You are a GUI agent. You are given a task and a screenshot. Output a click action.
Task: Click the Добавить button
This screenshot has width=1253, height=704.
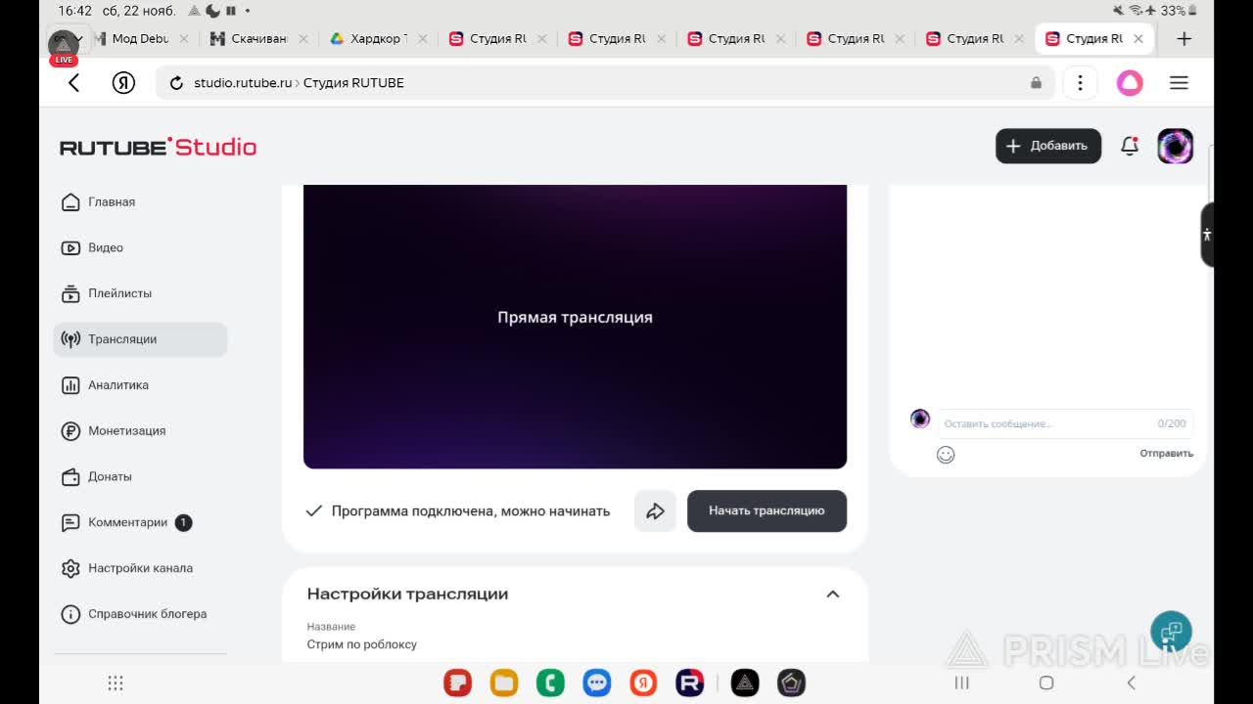pos(1048,146)
